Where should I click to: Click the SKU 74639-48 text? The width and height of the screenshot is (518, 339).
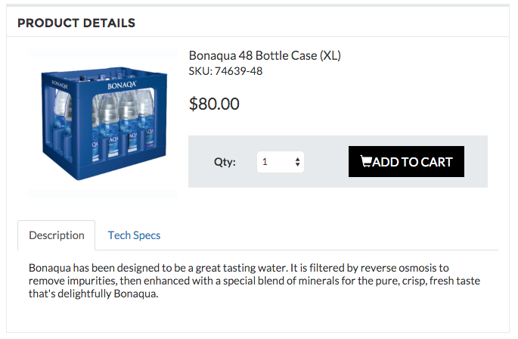(225, 71)
